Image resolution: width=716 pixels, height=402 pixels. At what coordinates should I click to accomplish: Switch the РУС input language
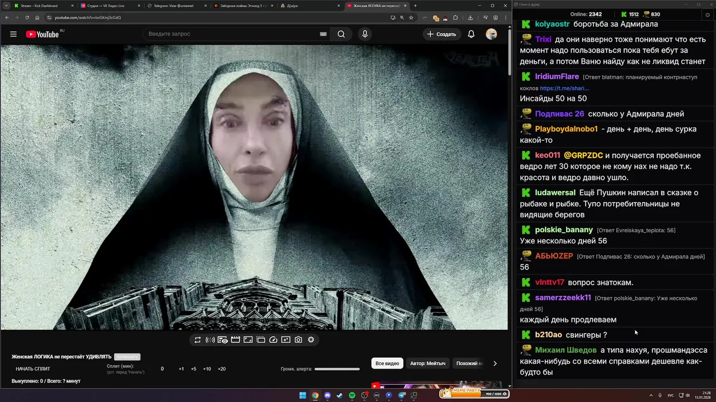click(671, 395)
